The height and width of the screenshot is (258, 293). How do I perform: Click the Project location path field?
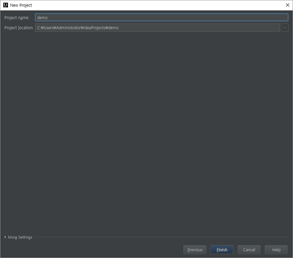click(157, 28)
